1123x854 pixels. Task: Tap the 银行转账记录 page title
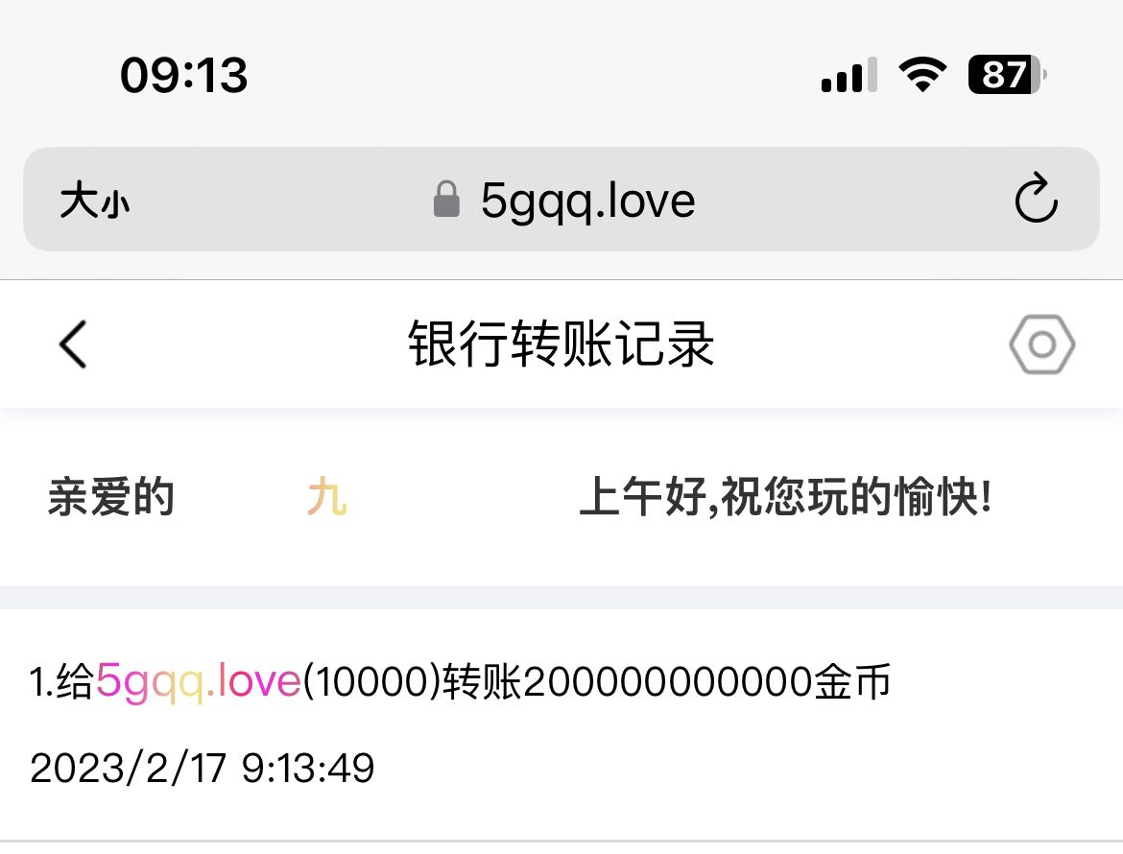click(561, 344)
